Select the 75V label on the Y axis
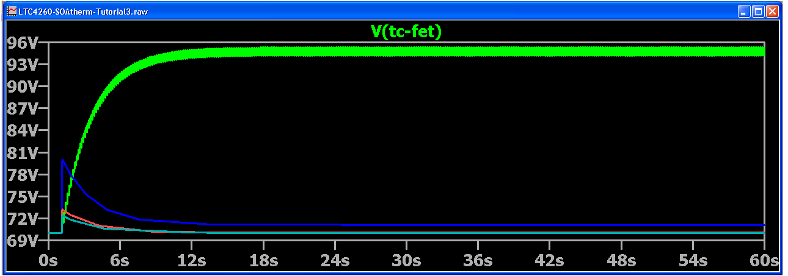The height and width of the screenshot is (276, 788). (23, 196)
